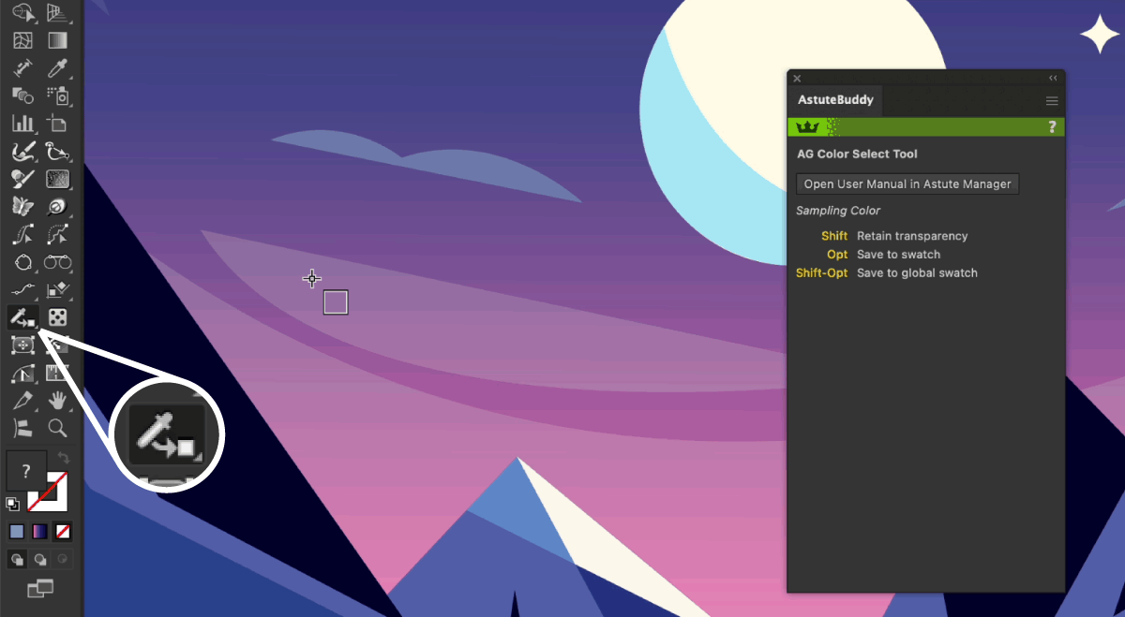
Task: Select the dice randomize tool
Action: pyautogui.click(x=57, y=317)
